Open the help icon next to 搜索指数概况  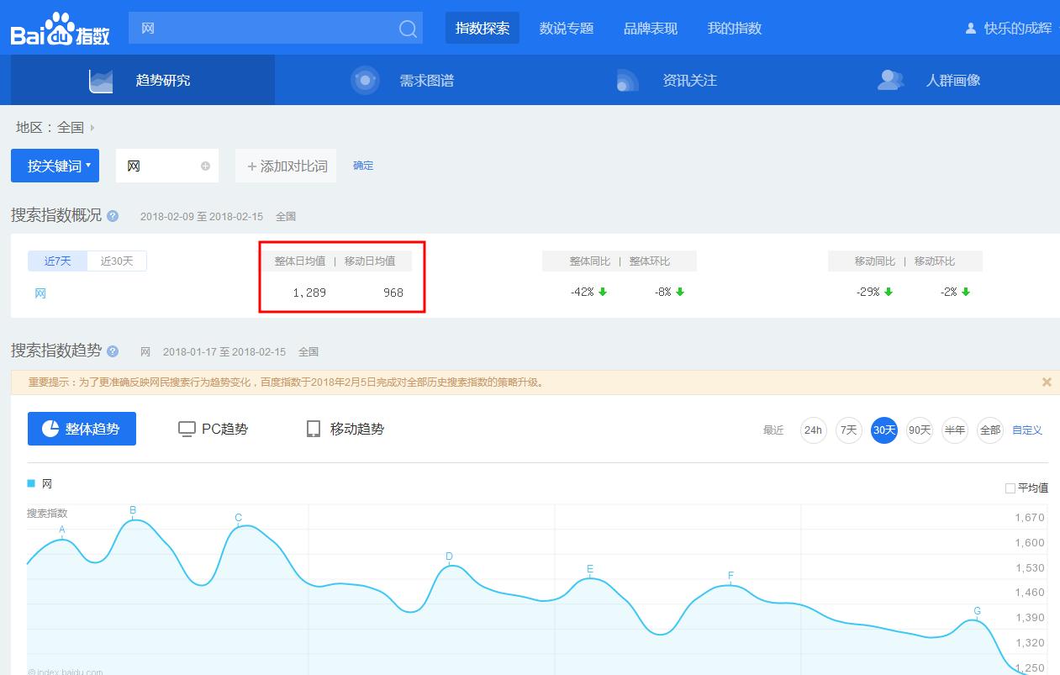[x=113, y=216]
